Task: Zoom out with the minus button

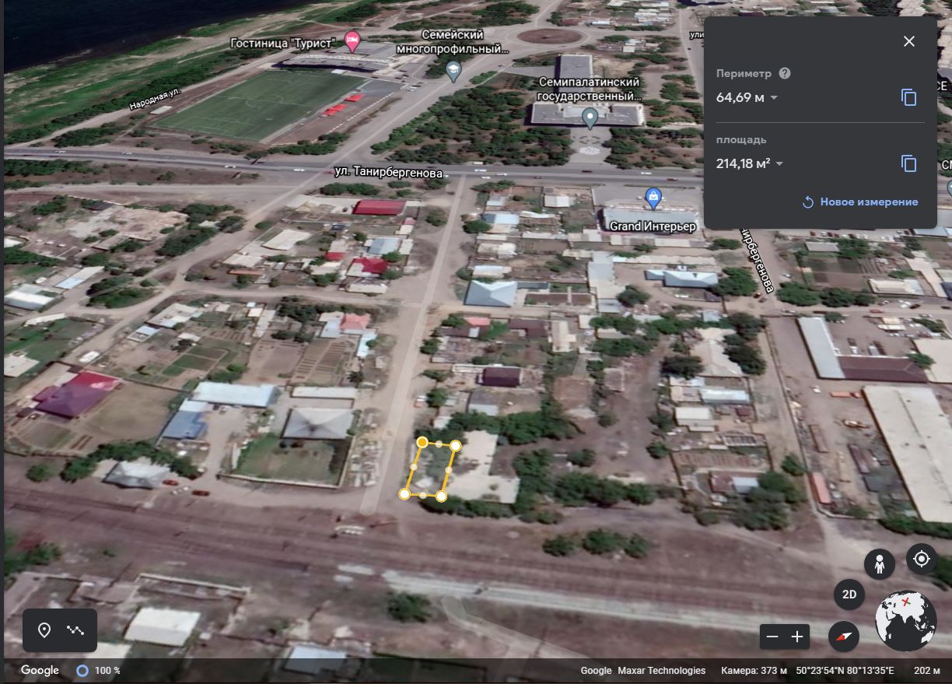Action: pyautogui.click(x=772, y=637)
